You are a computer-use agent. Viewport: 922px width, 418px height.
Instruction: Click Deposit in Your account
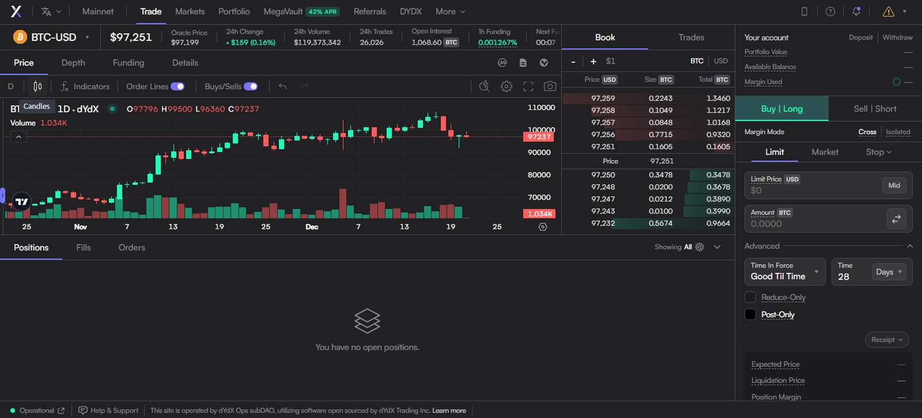click(860, 37)
